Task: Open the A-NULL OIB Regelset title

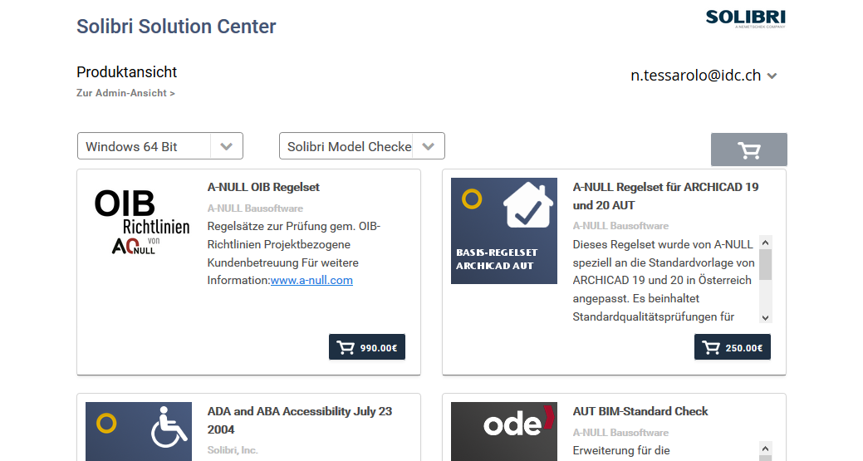Action: pos(263,187)
